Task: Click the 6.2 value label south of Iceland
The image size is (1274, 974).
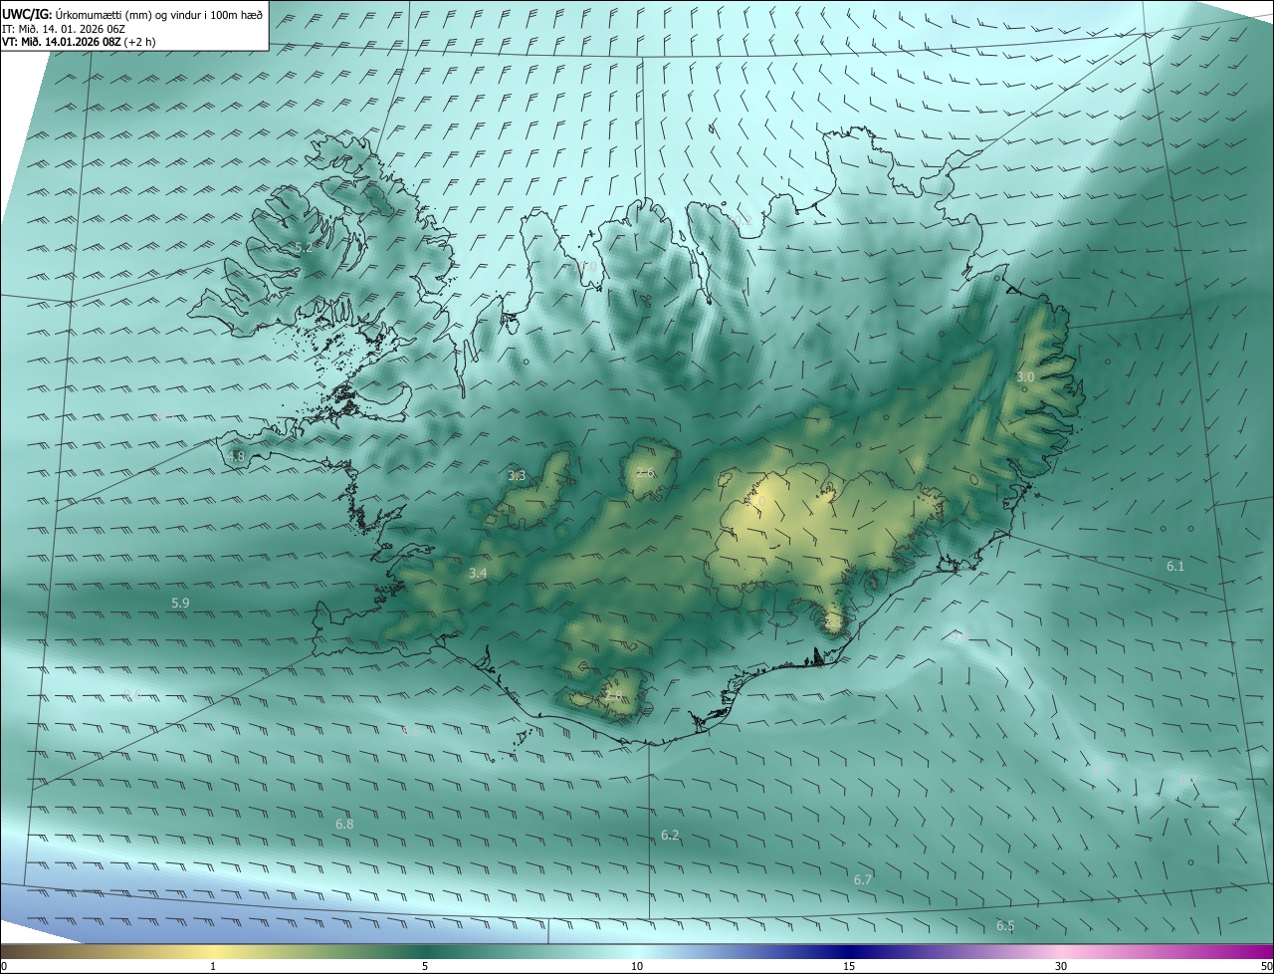Action: click(670, 835)
